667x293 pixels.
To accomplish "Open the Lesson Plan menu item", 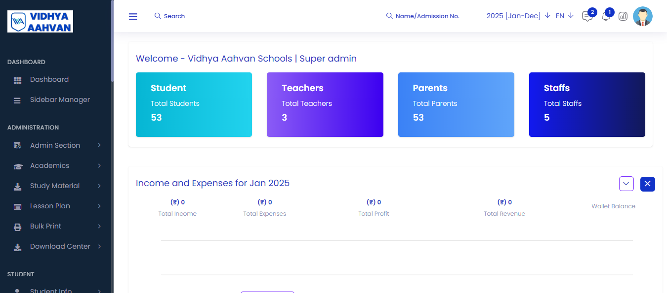I will [49, 206].
